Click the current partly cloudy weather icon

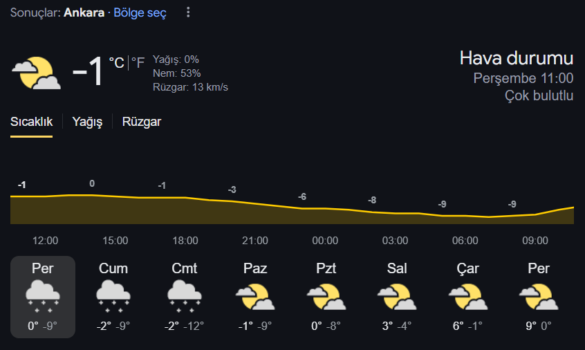click(36, 73)
